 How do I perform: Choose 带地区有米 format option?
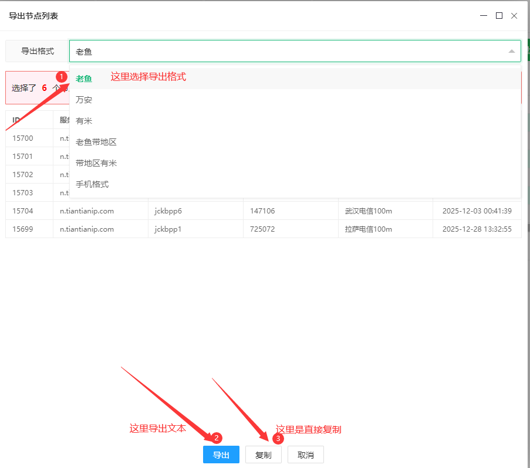[x=96, y=163]
